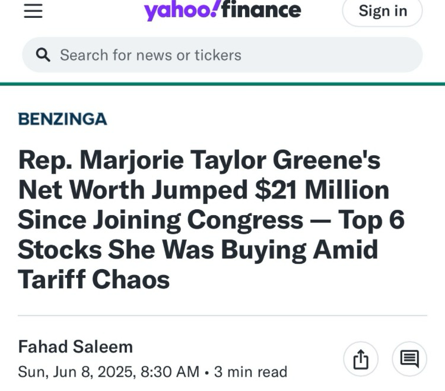This screenshot has height=391, width=445.
Task: Click the '8:30 AM' timestamp
Action: [170, 372]
